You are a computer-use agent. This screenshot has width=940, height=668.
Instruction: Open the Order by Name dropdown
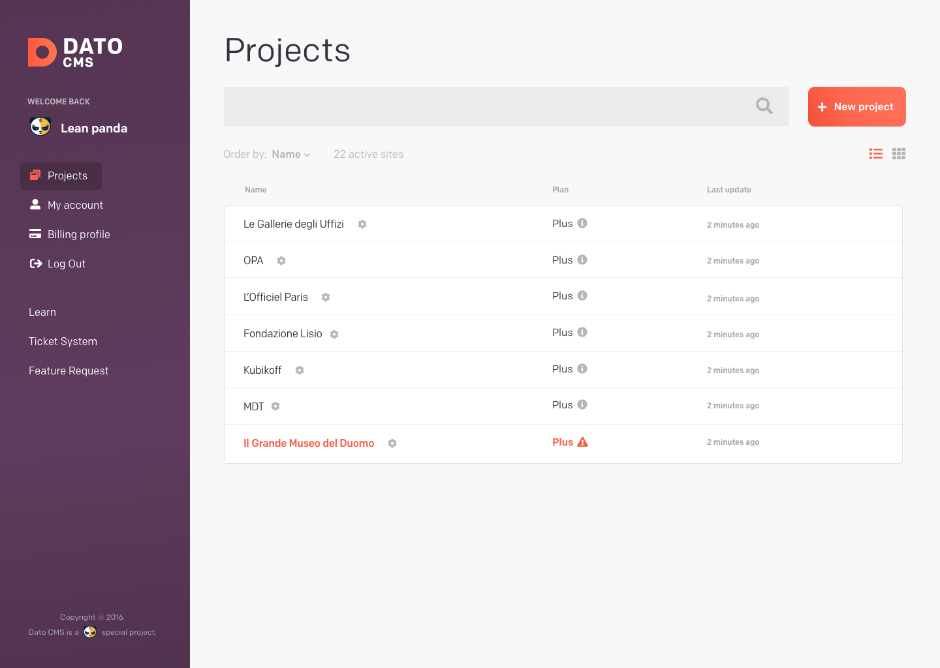click(x=291, y=155)
